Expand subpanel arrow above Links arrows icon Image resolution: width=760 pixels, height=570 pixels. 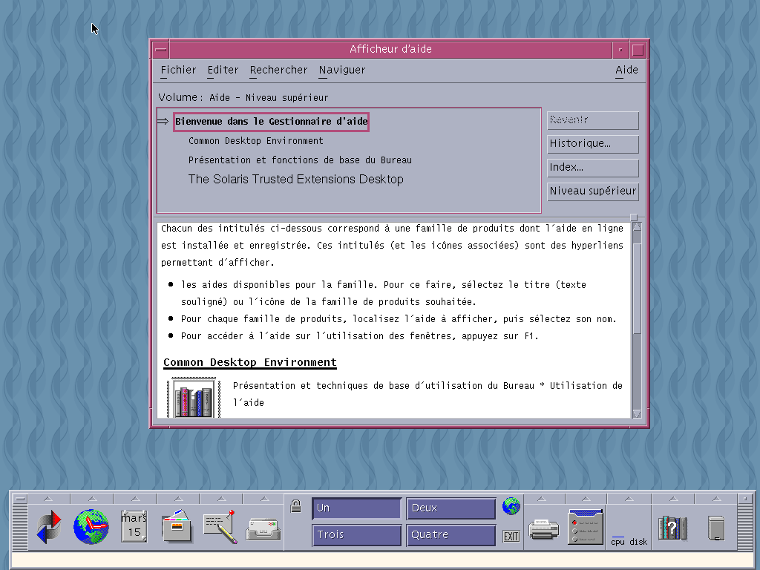click(48, 499)
